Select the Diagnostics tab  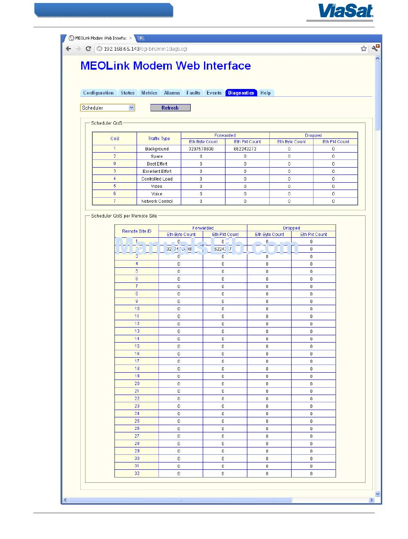tap(241, 93)
